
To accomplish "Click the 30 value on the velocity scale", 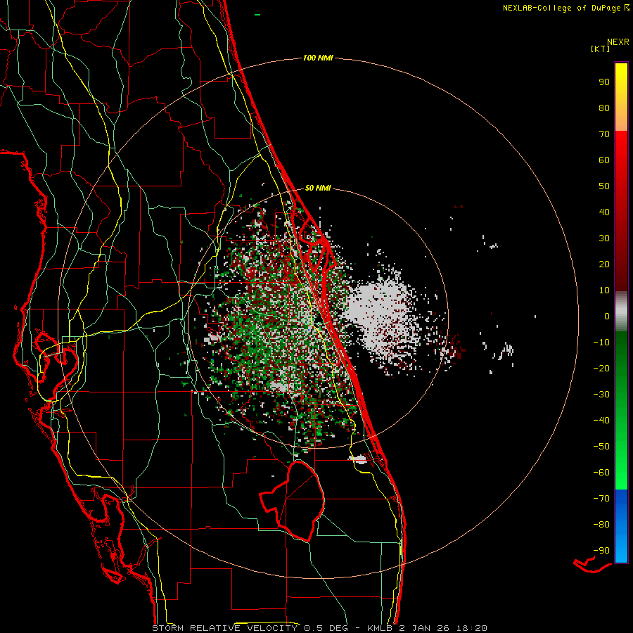I will [x=604, y=238].
